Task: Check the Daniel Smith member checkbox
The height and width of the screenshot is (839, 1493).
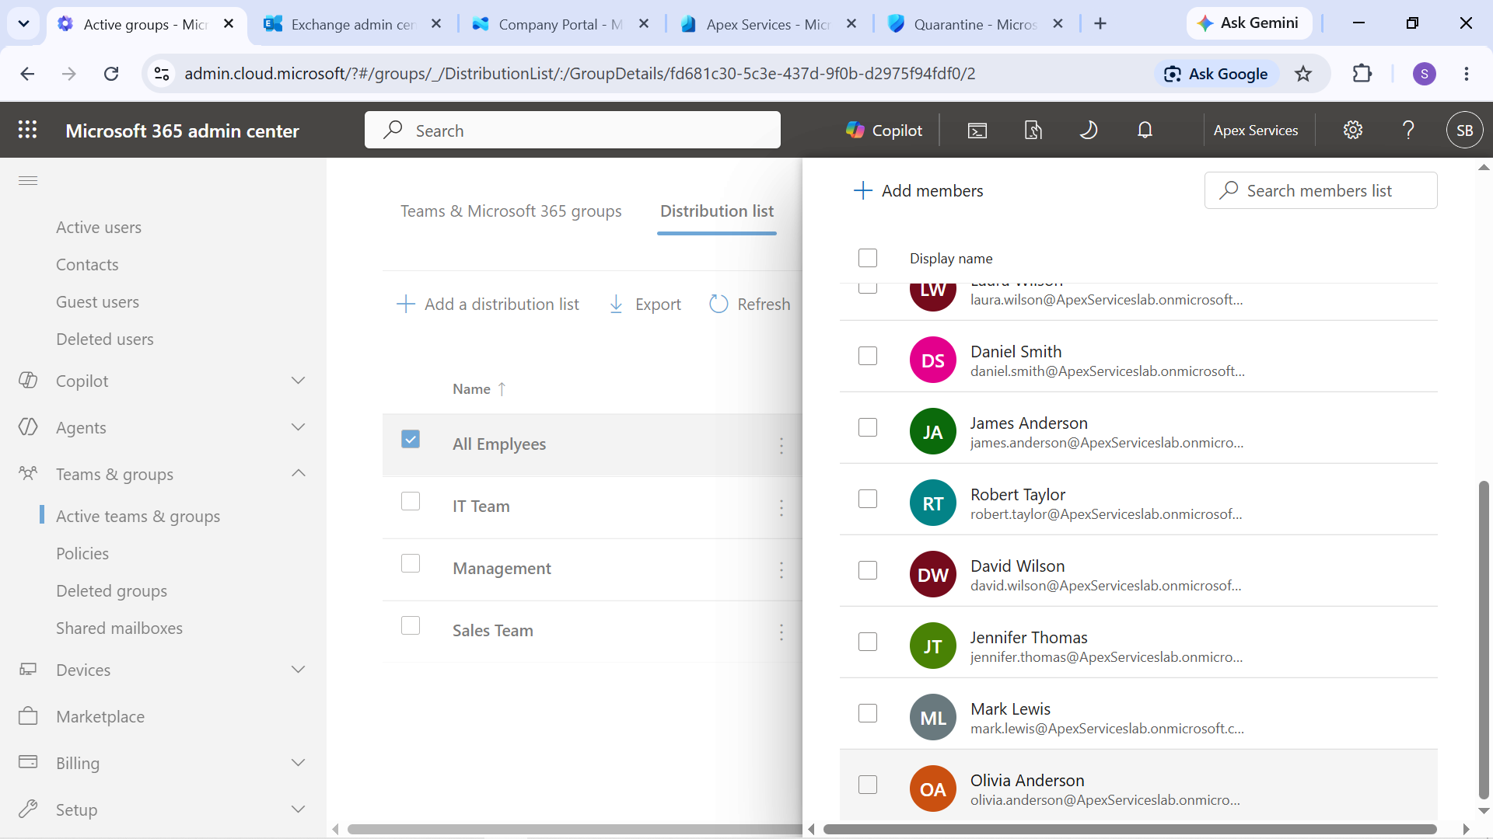Action: 868,356
